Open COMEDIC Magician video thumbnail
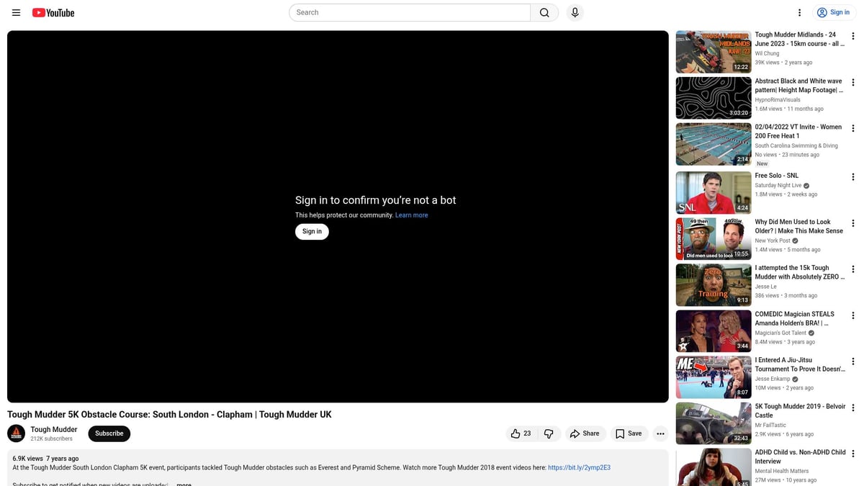This screenshot has width=864, height=486. (714, 331)
